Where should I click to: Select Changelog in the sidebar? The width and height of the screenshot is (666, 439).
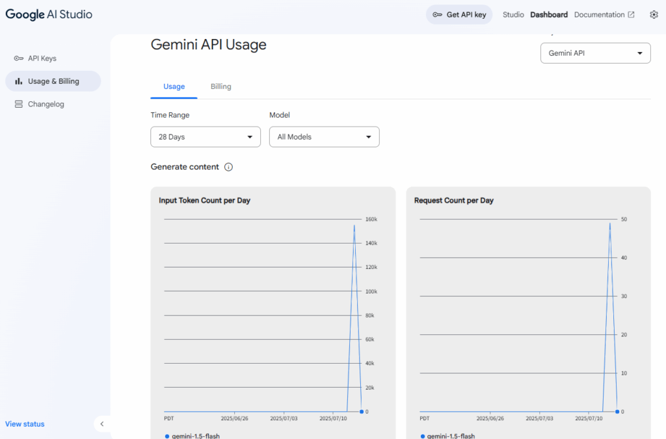pyautogui.click(x=53, y=105)
